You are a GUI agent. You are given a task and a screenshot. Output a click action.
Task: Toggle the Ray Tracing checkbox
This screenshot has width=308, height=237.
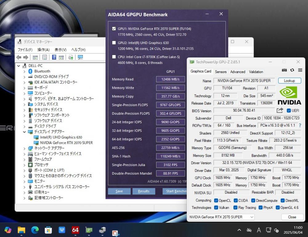click(235, 207)
